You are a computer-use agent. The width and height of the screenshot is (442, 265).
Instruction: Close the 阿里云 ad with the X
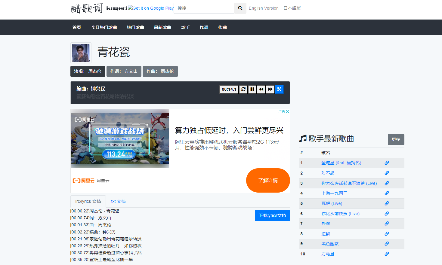(287, 112)
